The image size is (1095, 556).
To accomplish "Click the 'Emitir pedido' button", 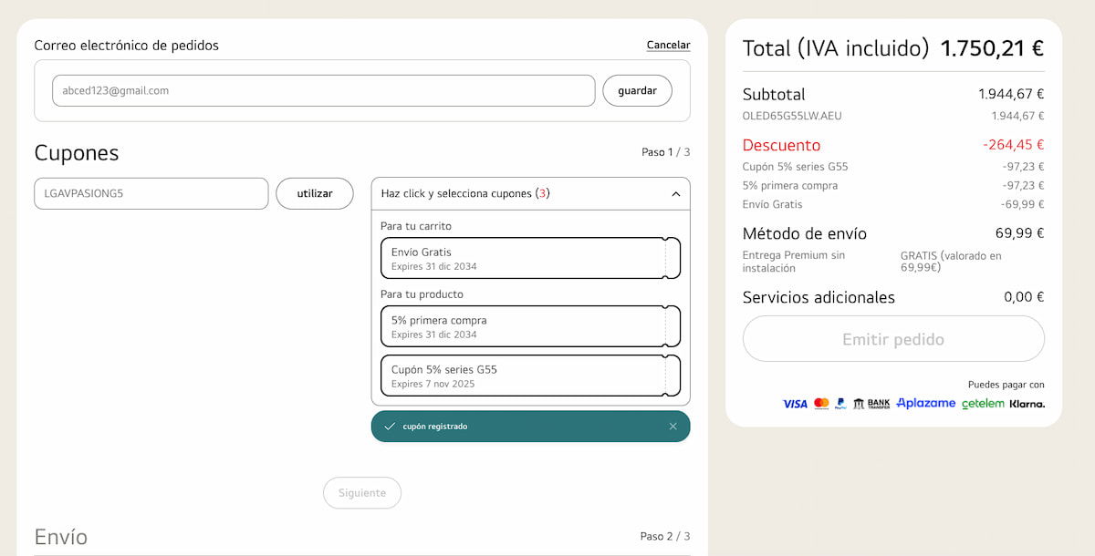I will [x=892, y=340].
